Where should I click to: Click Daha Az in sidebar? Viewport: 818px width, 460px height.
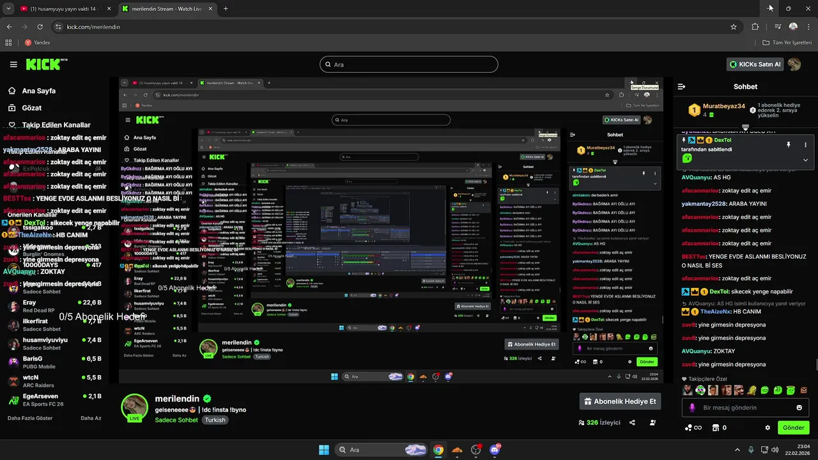coord(91,418)
